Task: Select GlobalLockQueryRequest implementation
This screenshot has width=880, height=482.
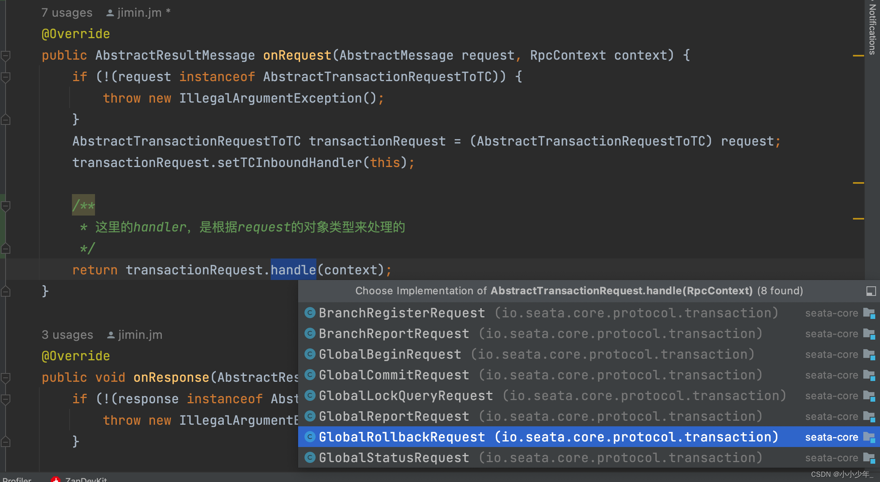Action: click(589, 396)
